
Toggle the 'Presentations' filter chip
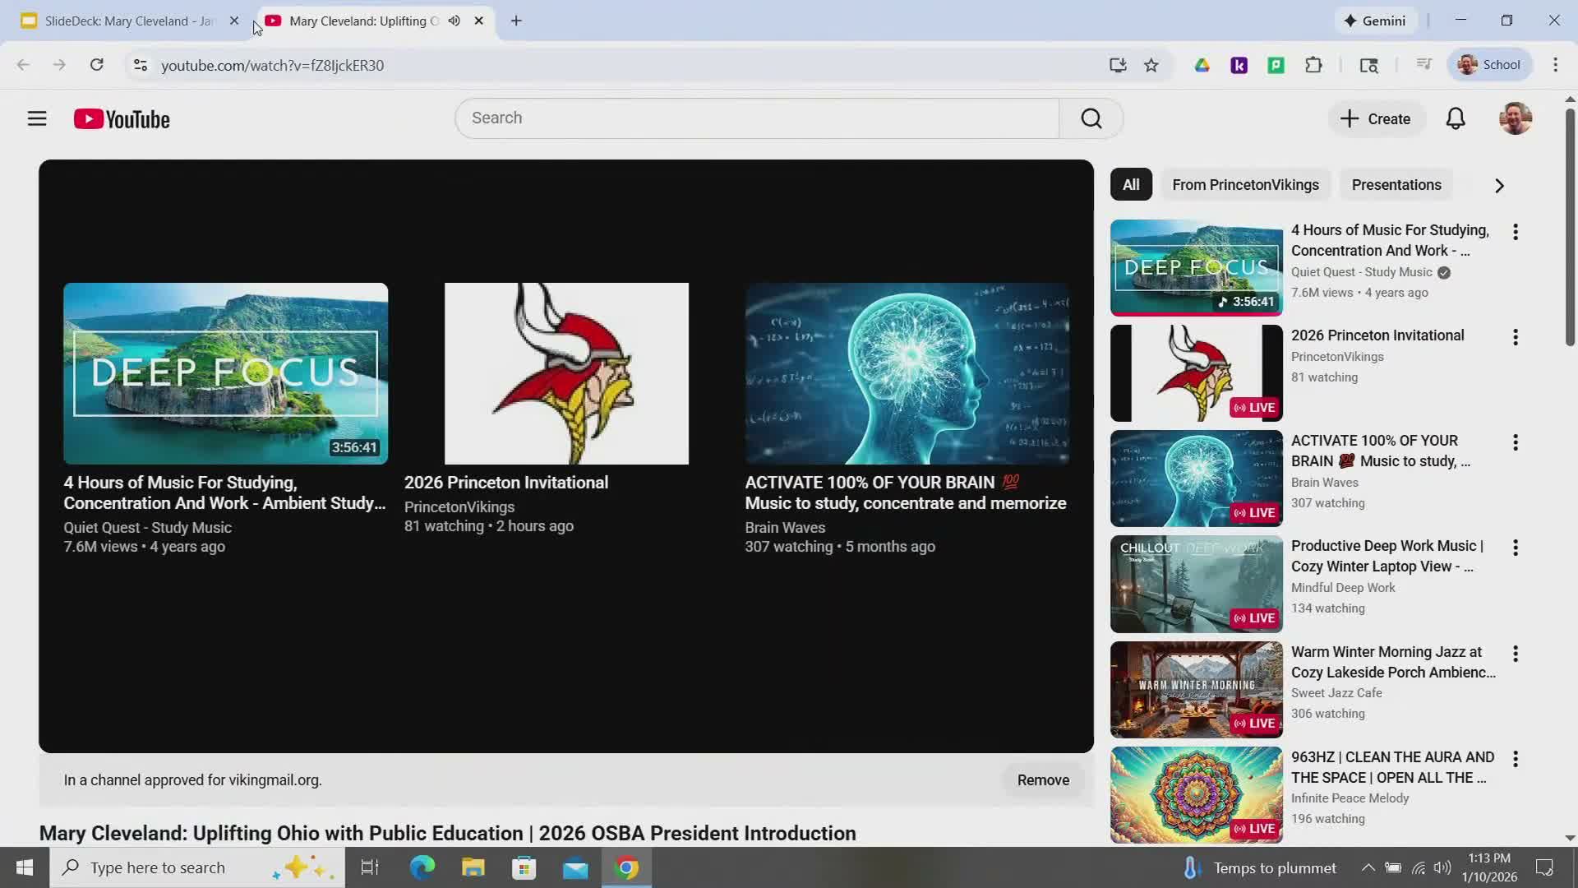(1396, 185)
